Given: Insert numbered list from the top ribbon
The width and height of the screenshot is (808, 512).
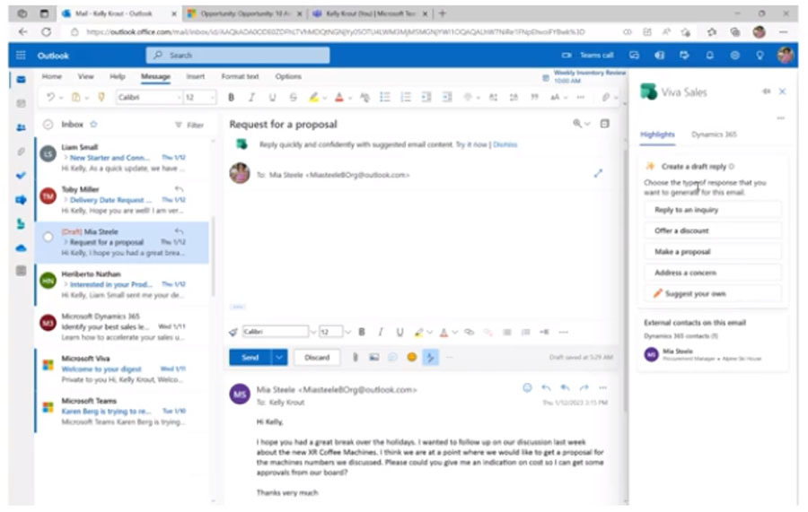Looking at the screenshot, I should click(x=406, y=97).
